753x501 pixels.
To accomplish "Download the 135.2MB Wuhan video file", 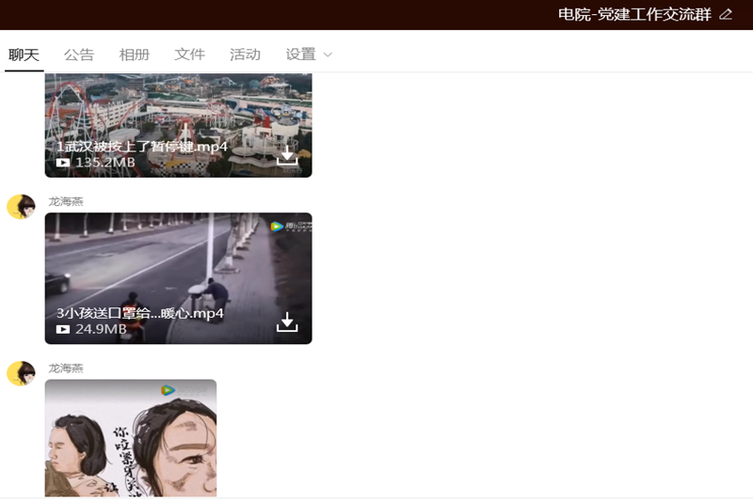I will pyautogui.click(x=287, y=156).
